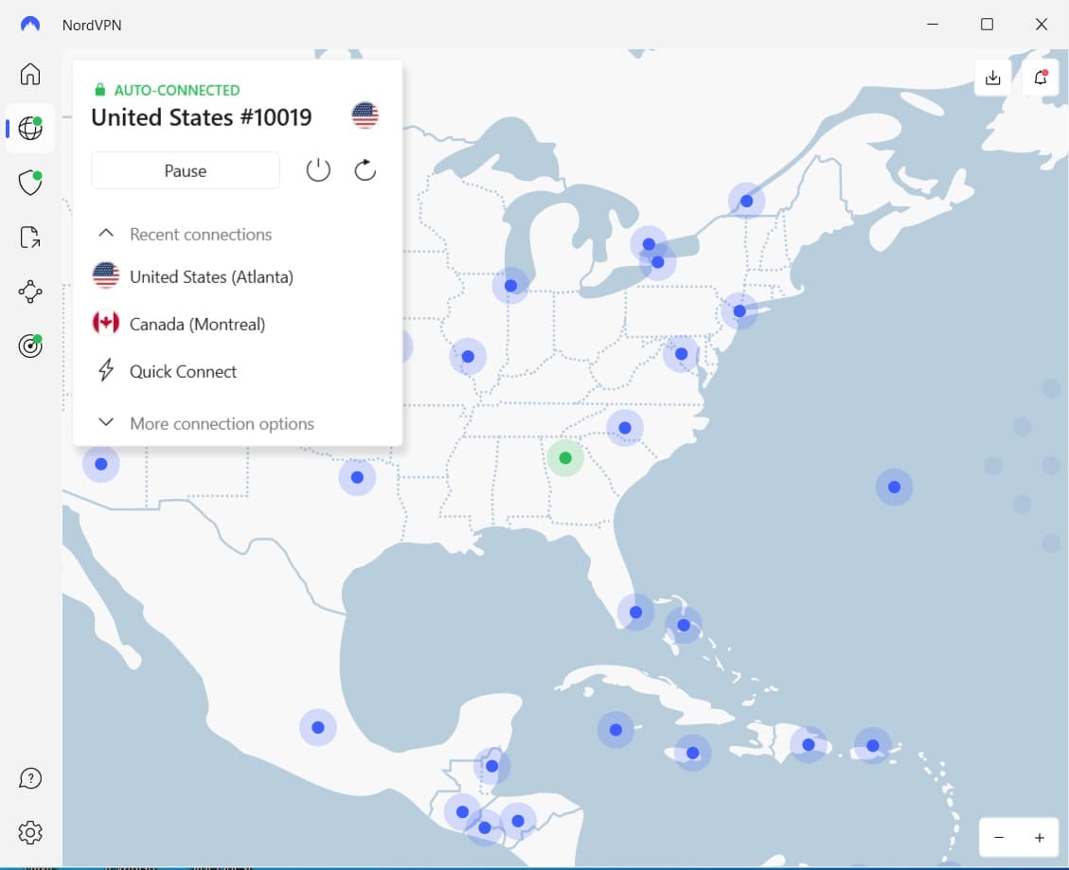Zoom out the map with minus button
1069x870 pixels.
pos(999,837)
